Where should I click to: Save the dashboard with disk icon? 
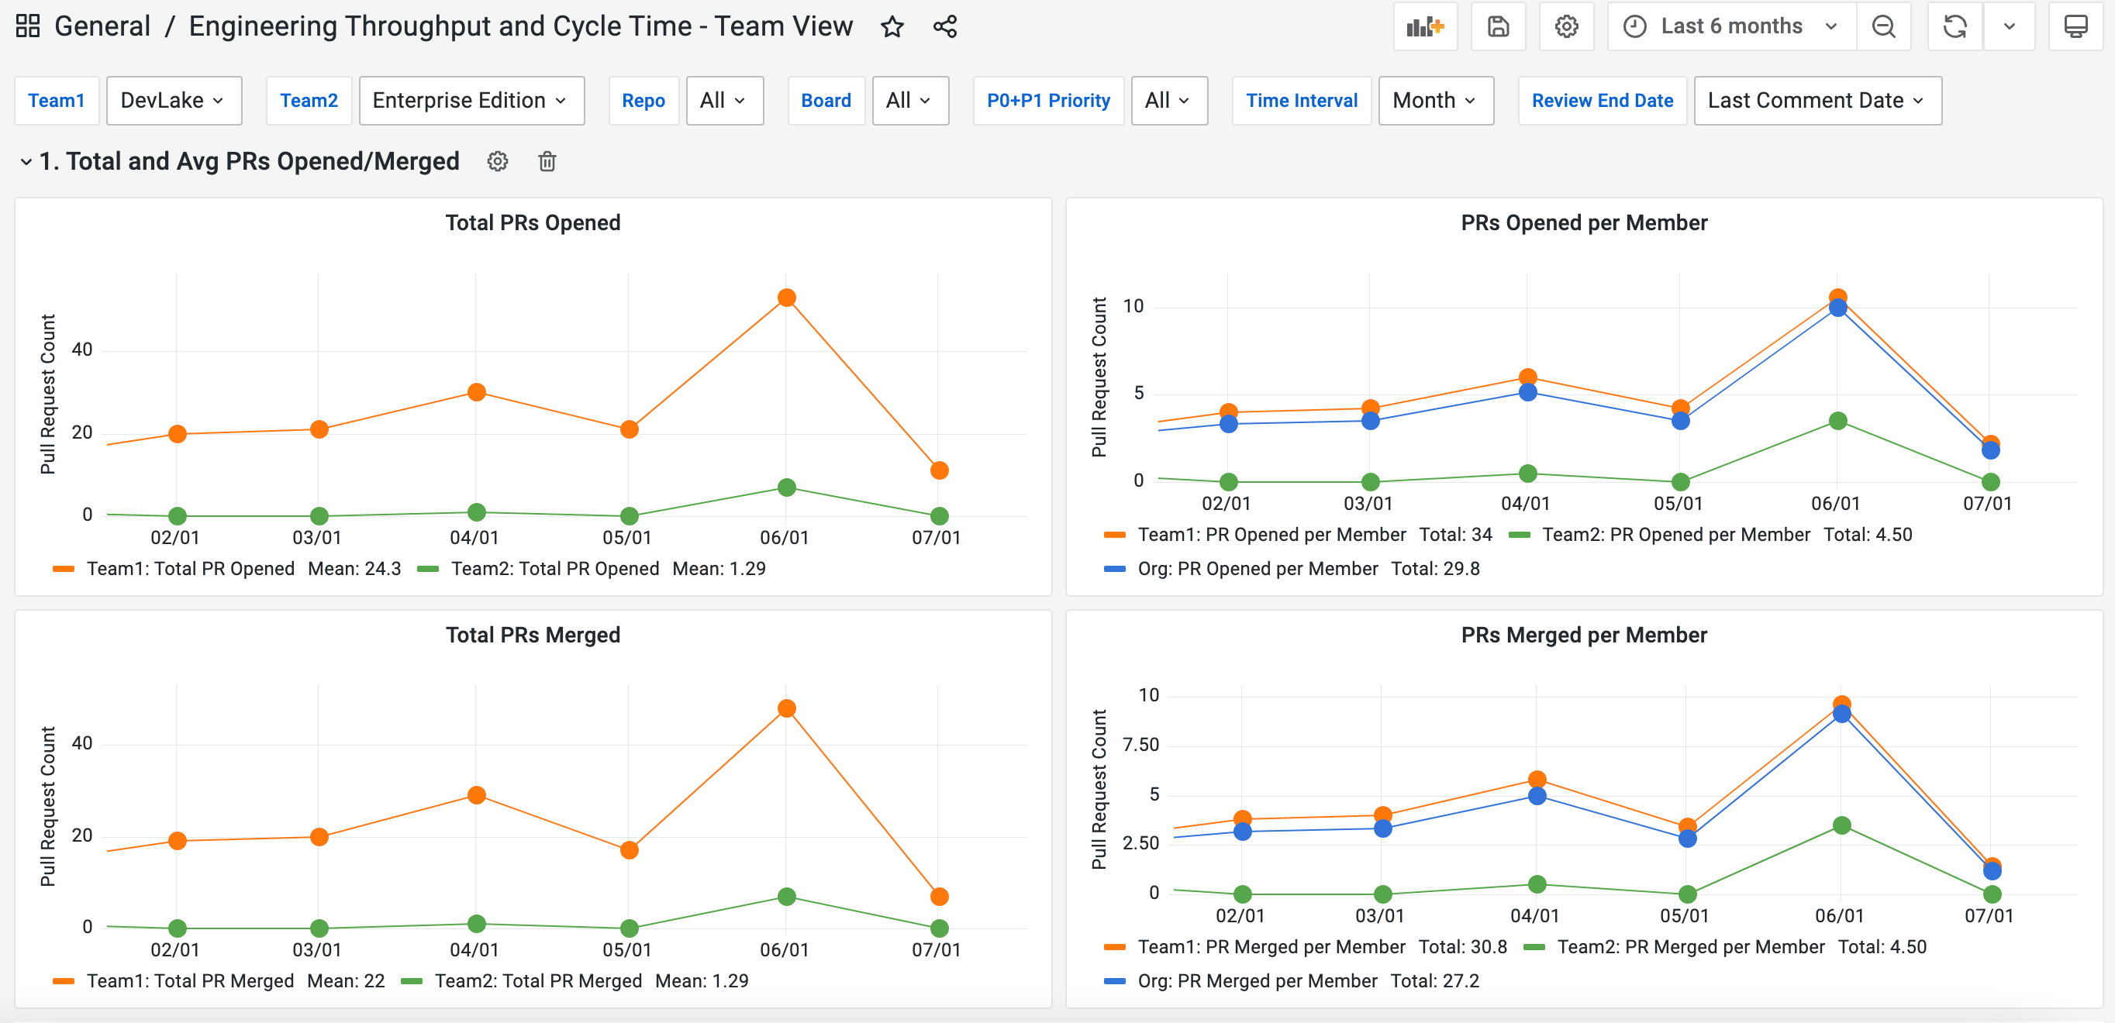pos(1498,27)
